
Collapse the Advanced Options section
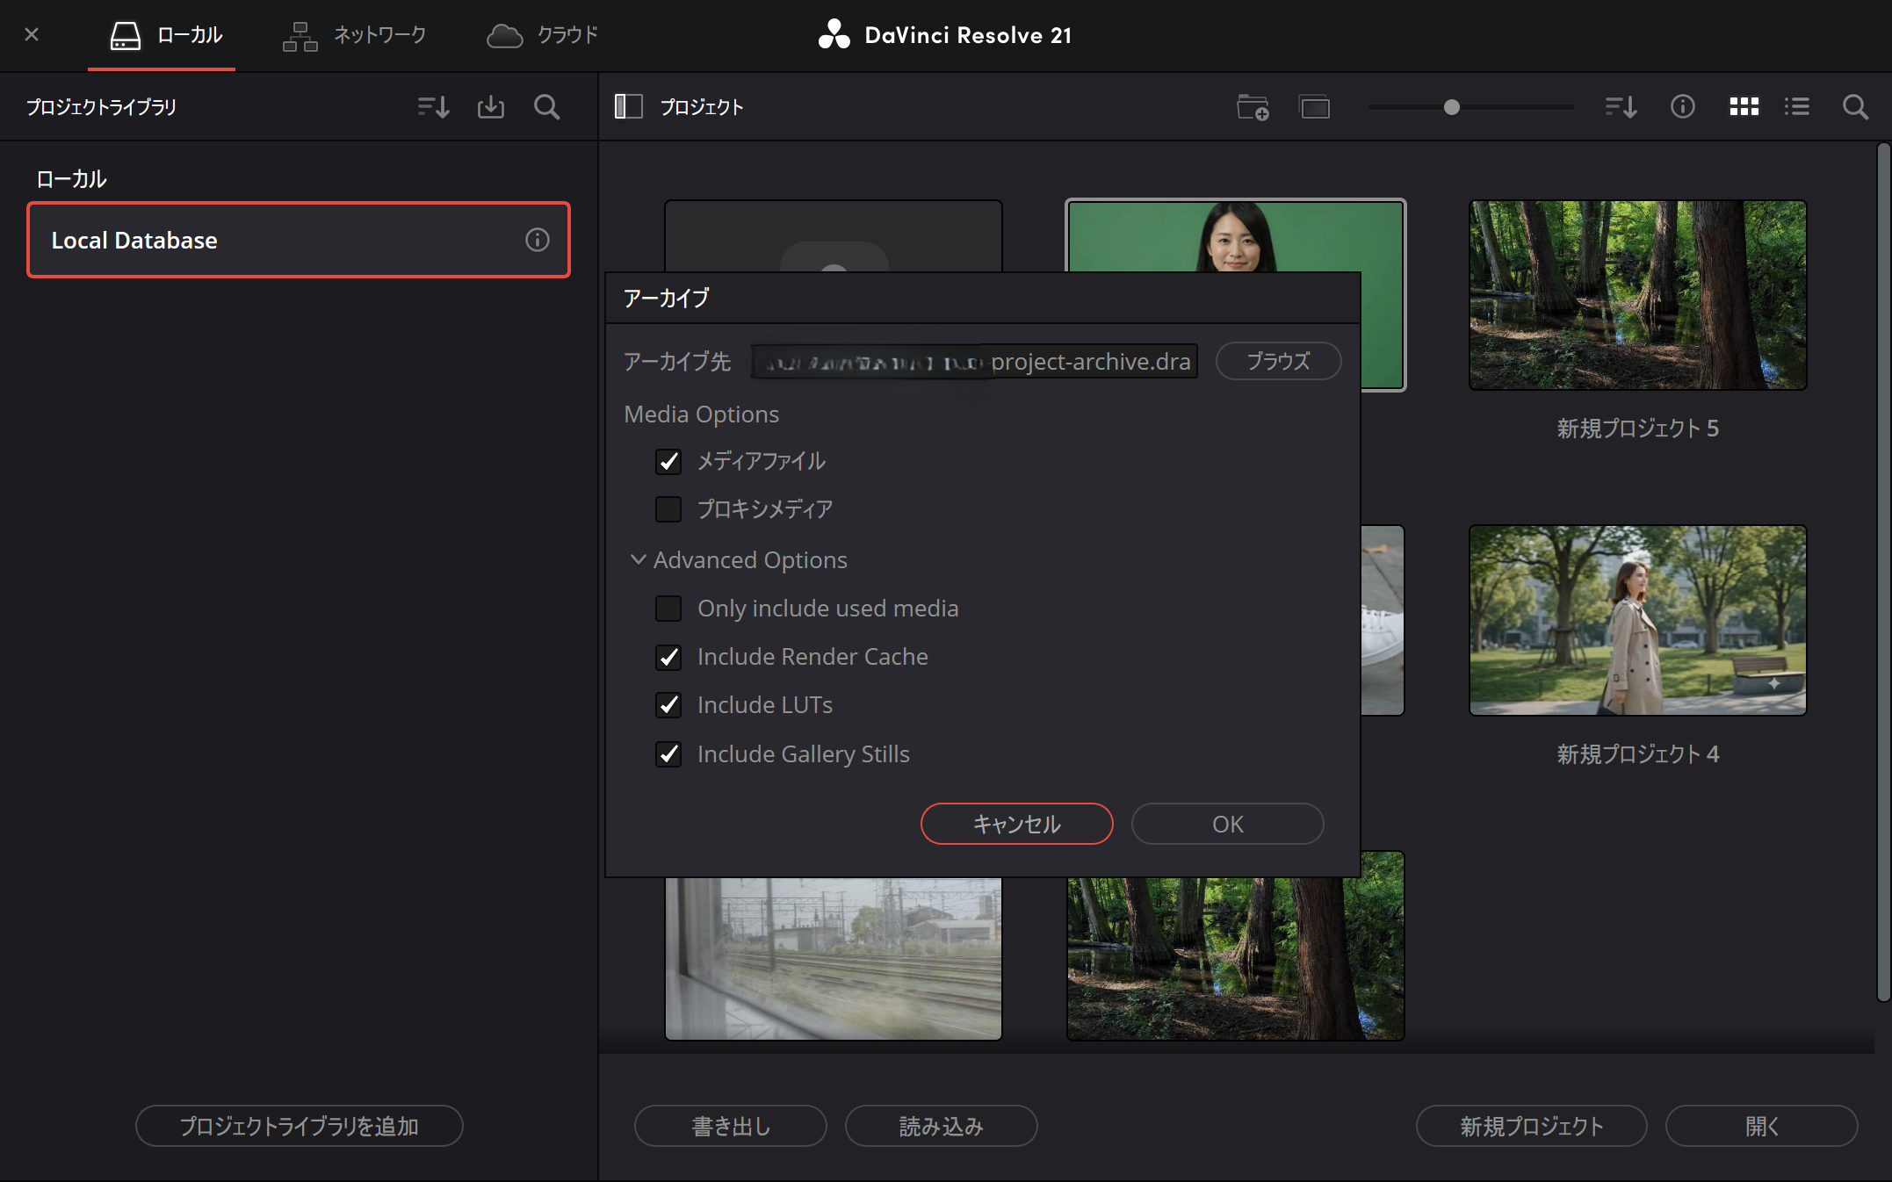639,559
